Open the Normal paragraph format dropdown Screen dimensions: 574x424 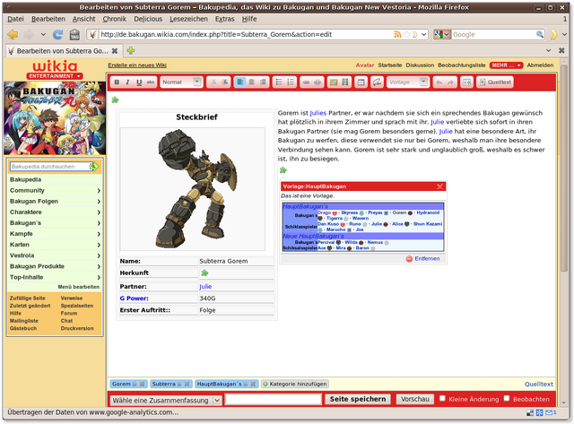(181, 82)
